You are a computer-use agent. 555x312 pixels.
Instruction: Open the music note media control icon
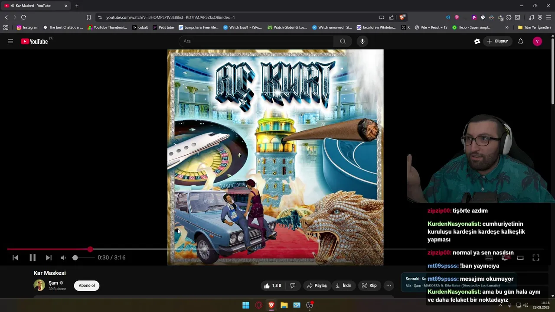click(x=532, y=17)
